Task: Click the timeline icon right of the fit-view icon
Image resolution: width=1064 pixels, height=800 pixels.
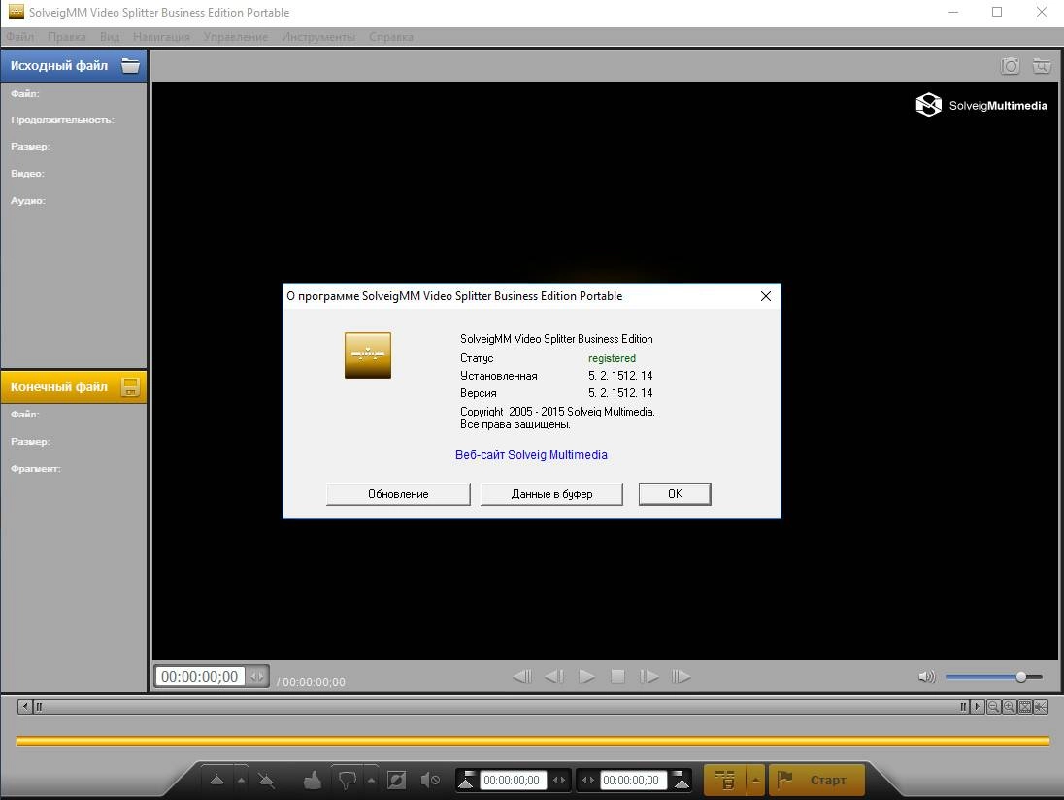Action: tap(1041, 707)
